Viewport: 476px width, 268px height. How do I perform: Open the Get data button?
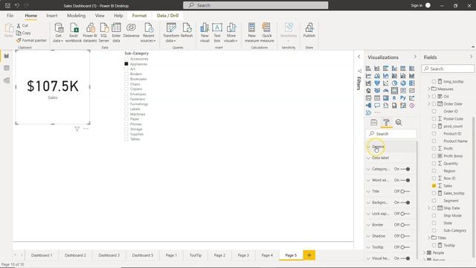[58, 33]
